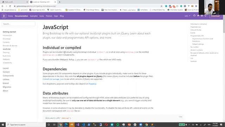Open the v4.5 version dropdown
The image size is (225, 127).
coord(187,16)
